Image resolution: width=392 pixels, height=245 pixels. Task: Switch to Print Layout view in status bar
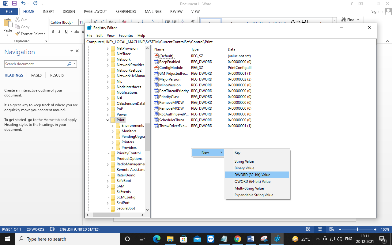coord(320,229)
